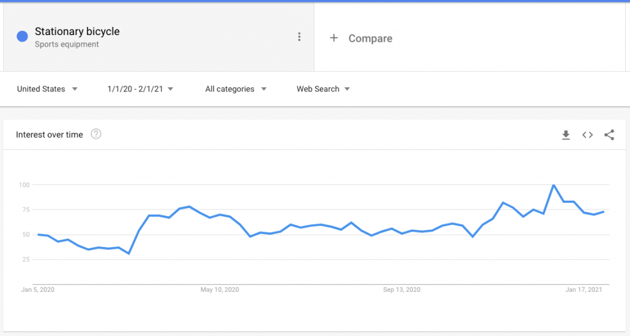The width and height of the screenshot is (630, 336).
Task: Click the peak point at 100 on the chart
Action: [554, 185]
